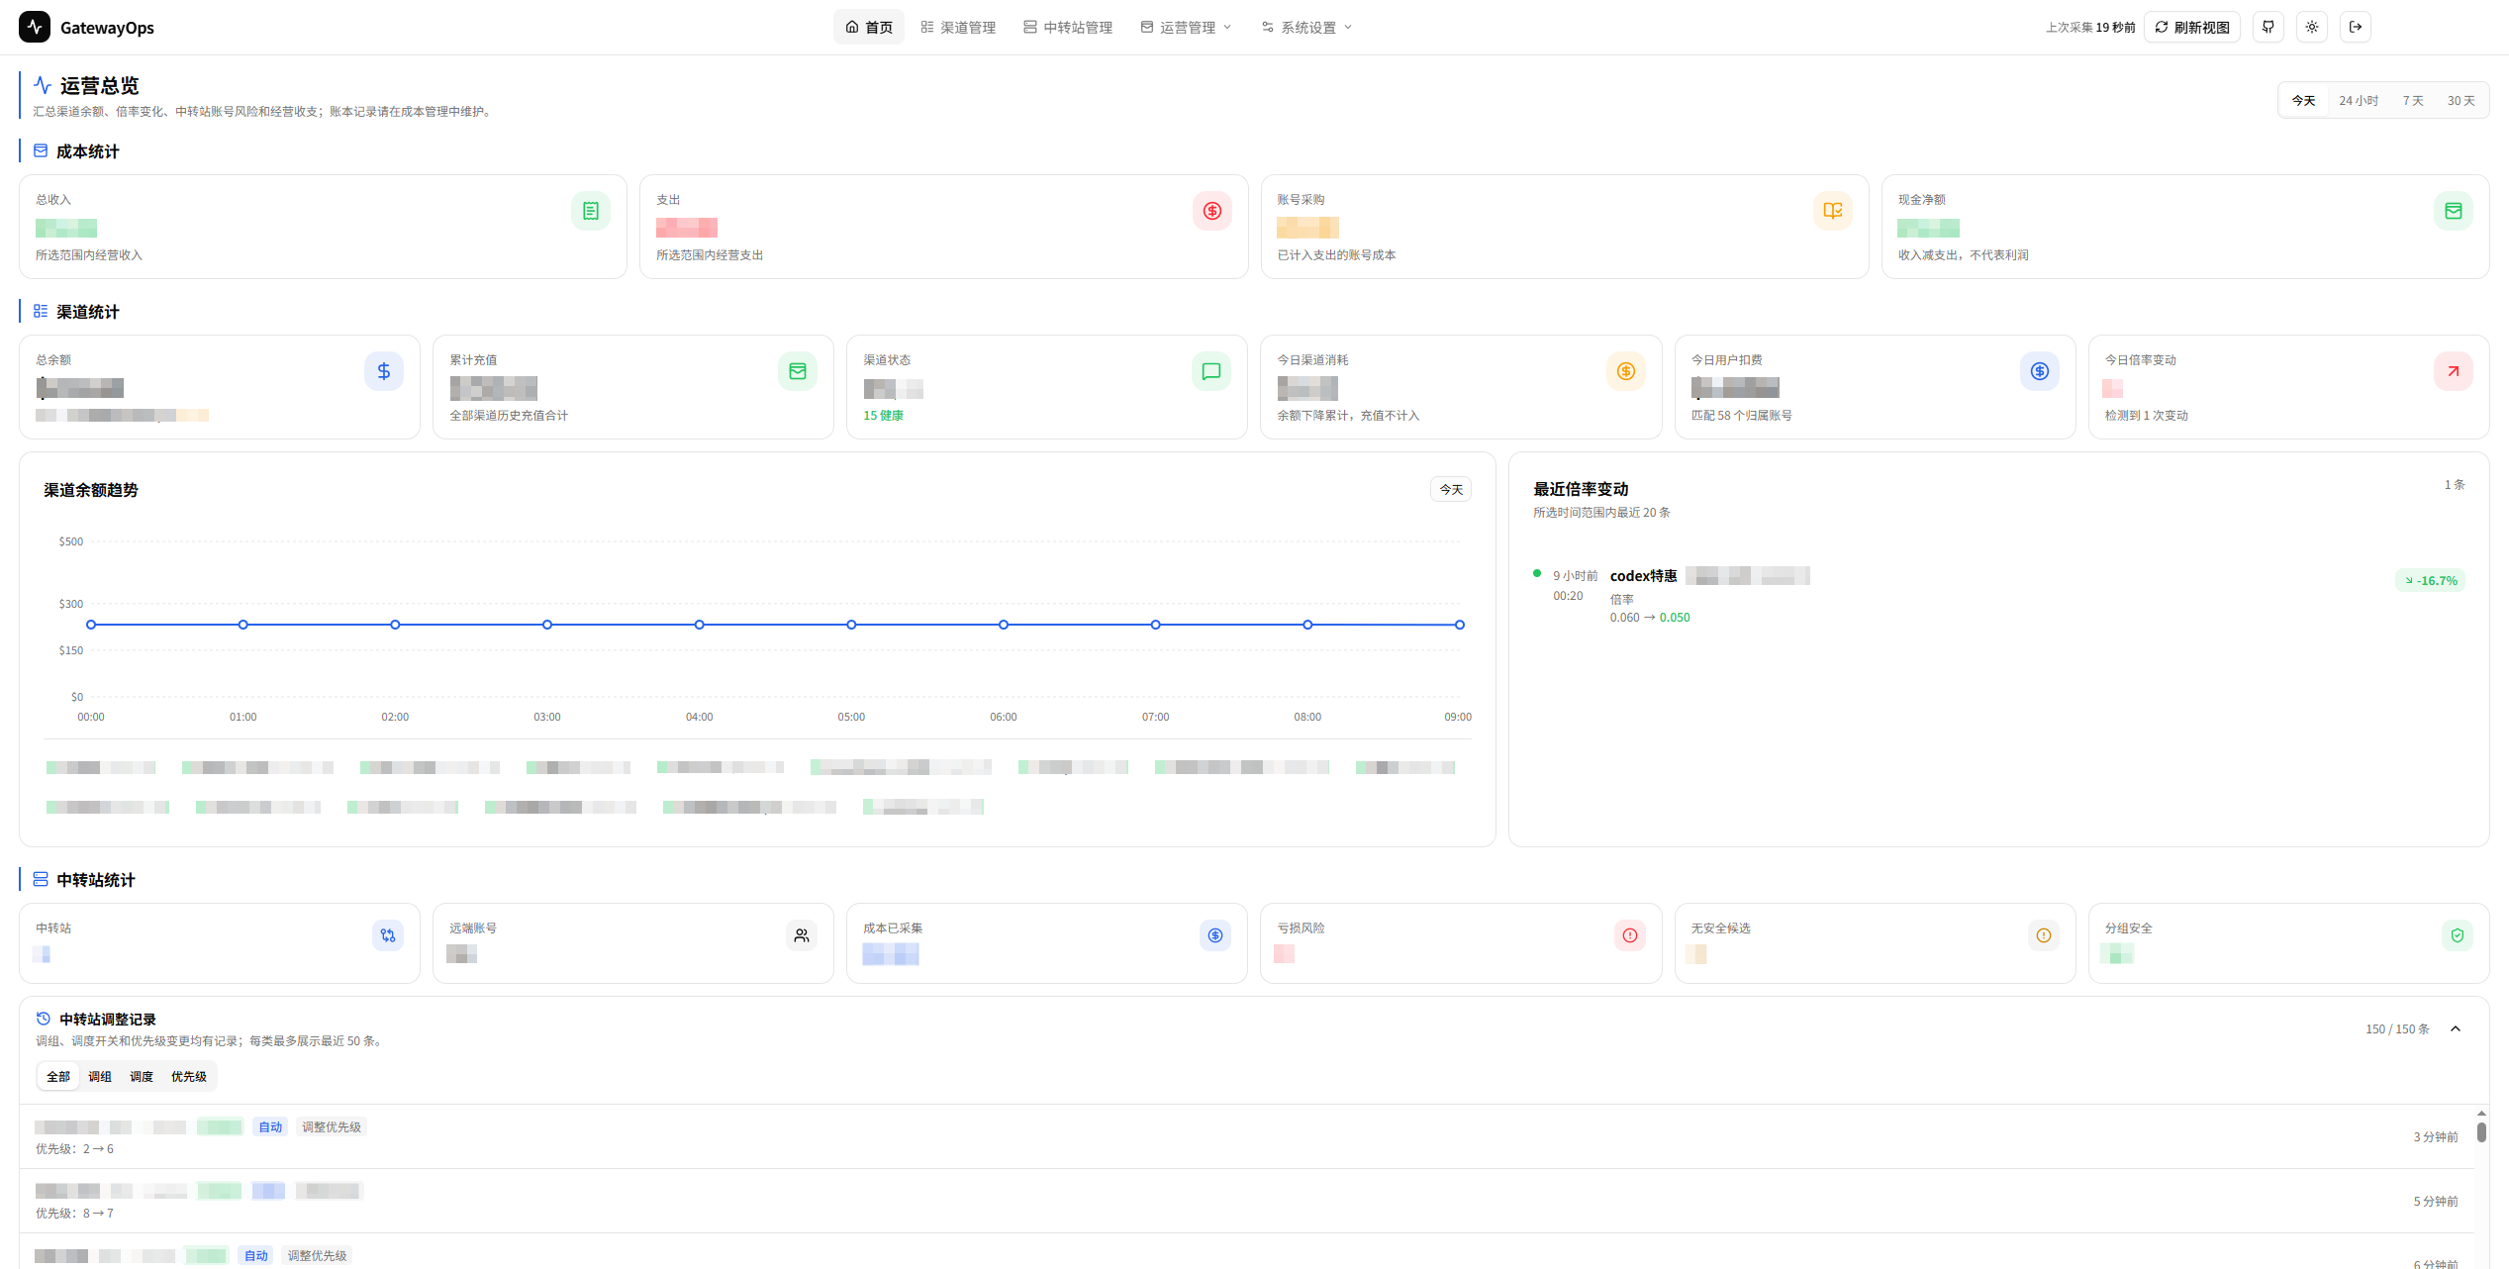Click 中转站 card route icon

pos(388,935)
